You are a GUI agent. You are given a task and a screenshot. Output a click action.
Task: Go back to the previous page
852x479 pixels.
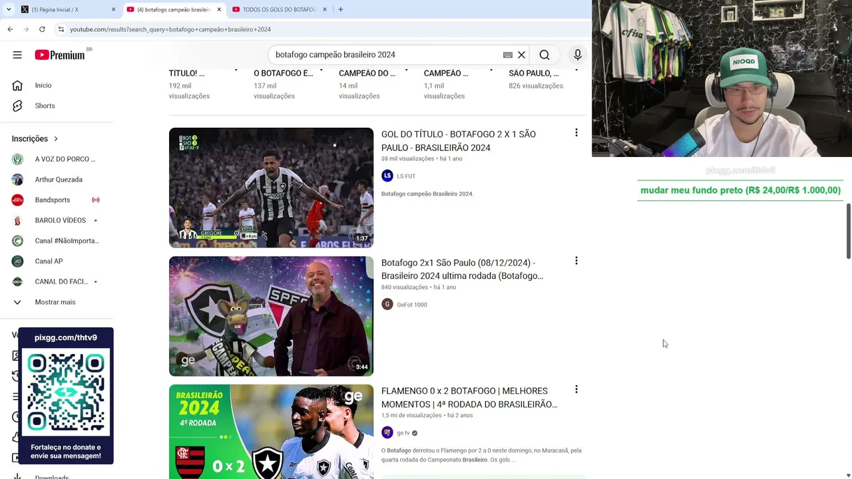click(10, 29)
